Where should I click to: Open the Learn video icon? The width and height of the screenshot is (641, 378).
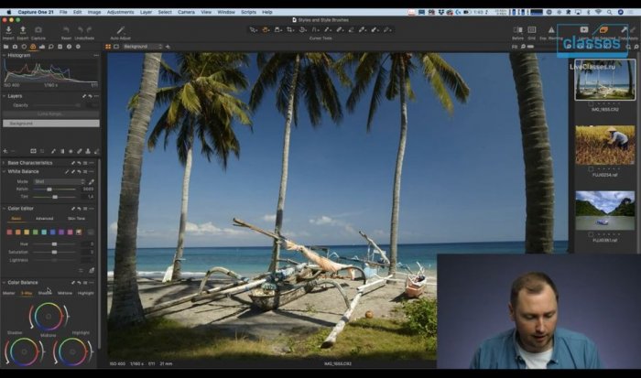coord(584,30)
